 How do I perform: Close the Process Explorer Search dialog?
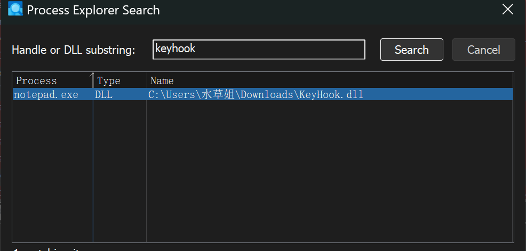tap(507, 10)
